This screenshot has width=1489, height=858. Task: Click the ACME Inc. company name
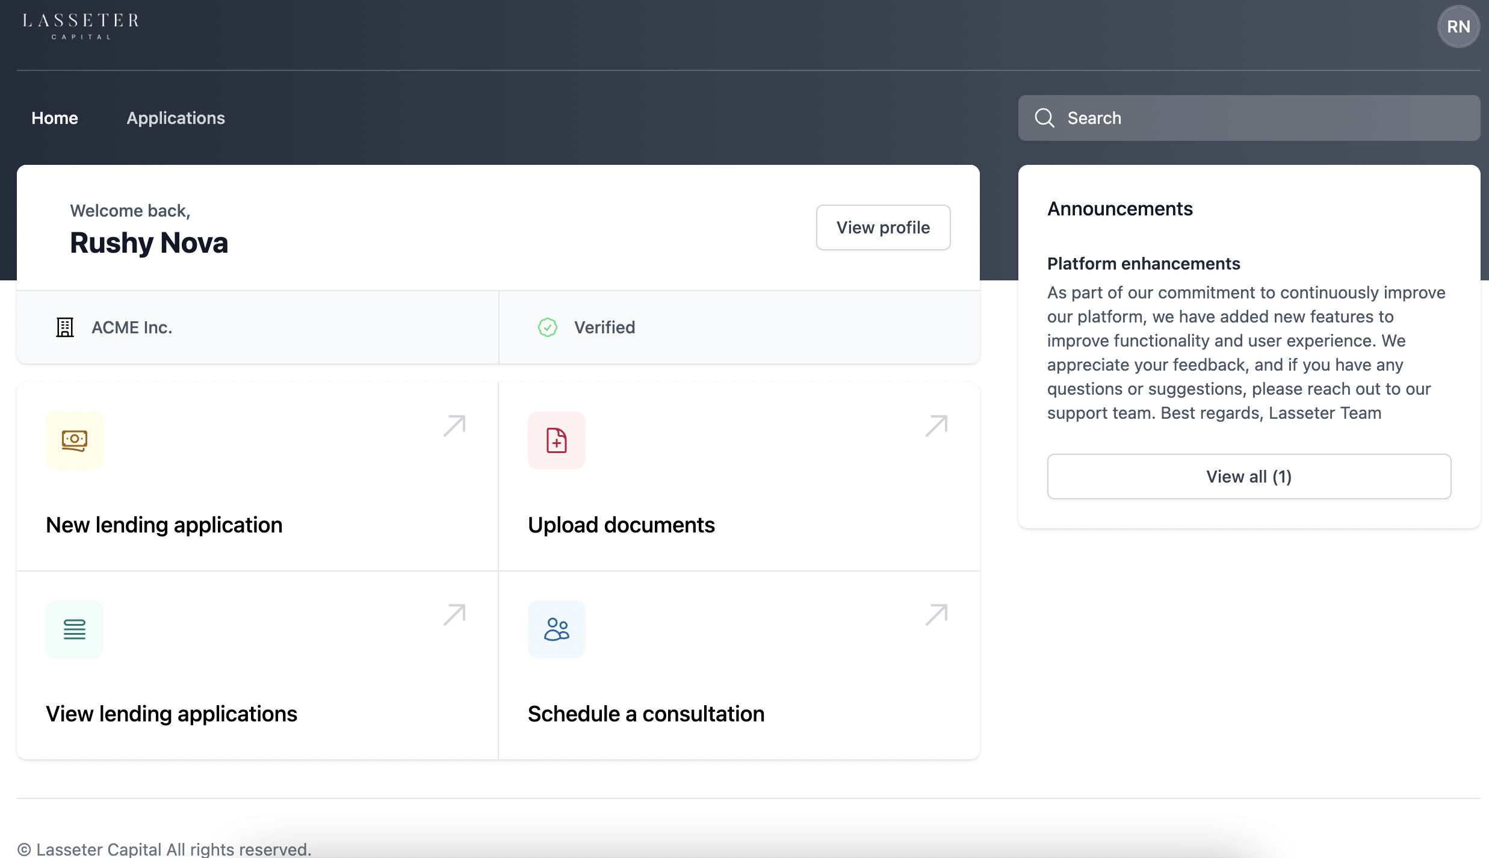click(x=132, y=327)
